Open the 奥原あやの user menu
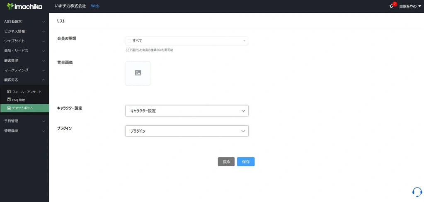Image resolution: width=424 pixels, height=202 pixels. pos(410,6)
